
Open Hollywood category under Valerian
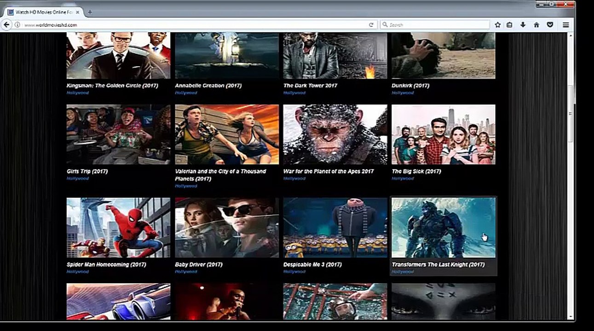[186, 186]
